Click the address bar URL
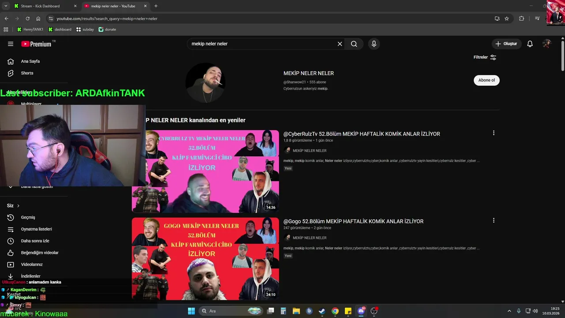Image resolution: width=565 pixels, height=318 pixels. tap(107, 19)
